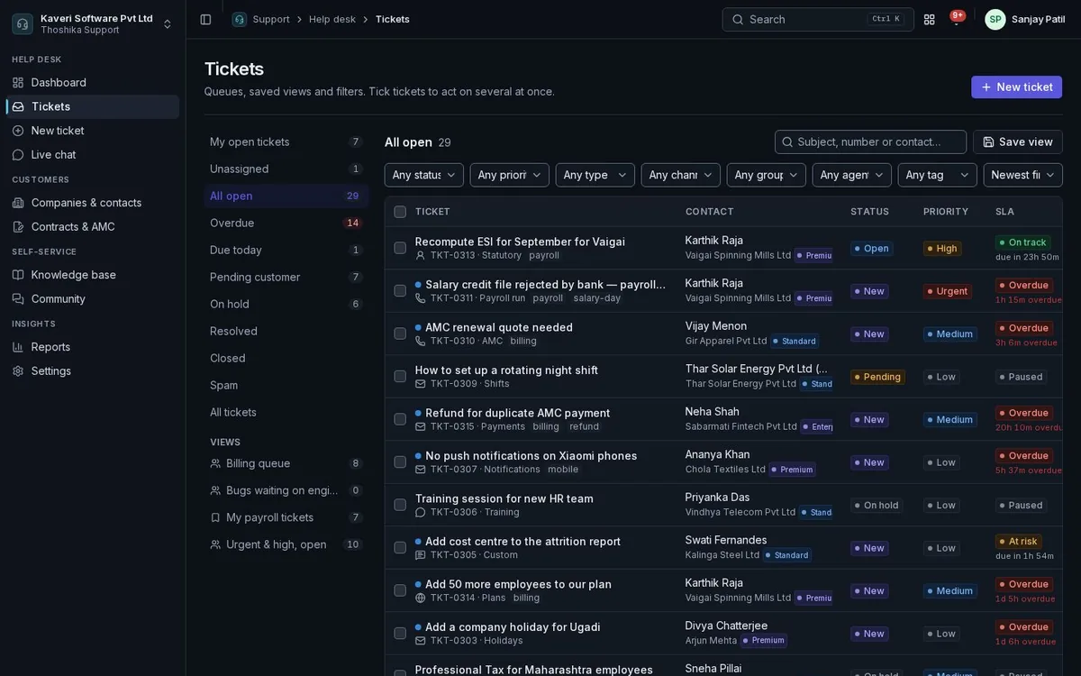Click the Support breadcrumb headset icon

(x=239, y=19)
